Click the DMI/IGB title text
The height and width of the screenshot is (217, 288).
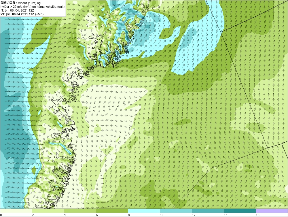pos(8,3)
